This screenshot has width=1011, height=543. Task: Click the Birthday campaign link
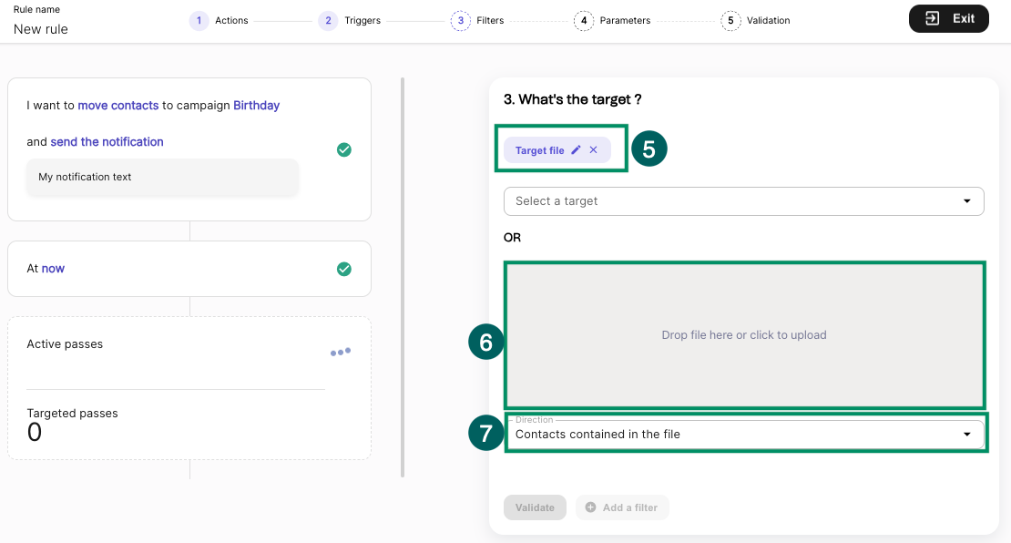(257, 106)
